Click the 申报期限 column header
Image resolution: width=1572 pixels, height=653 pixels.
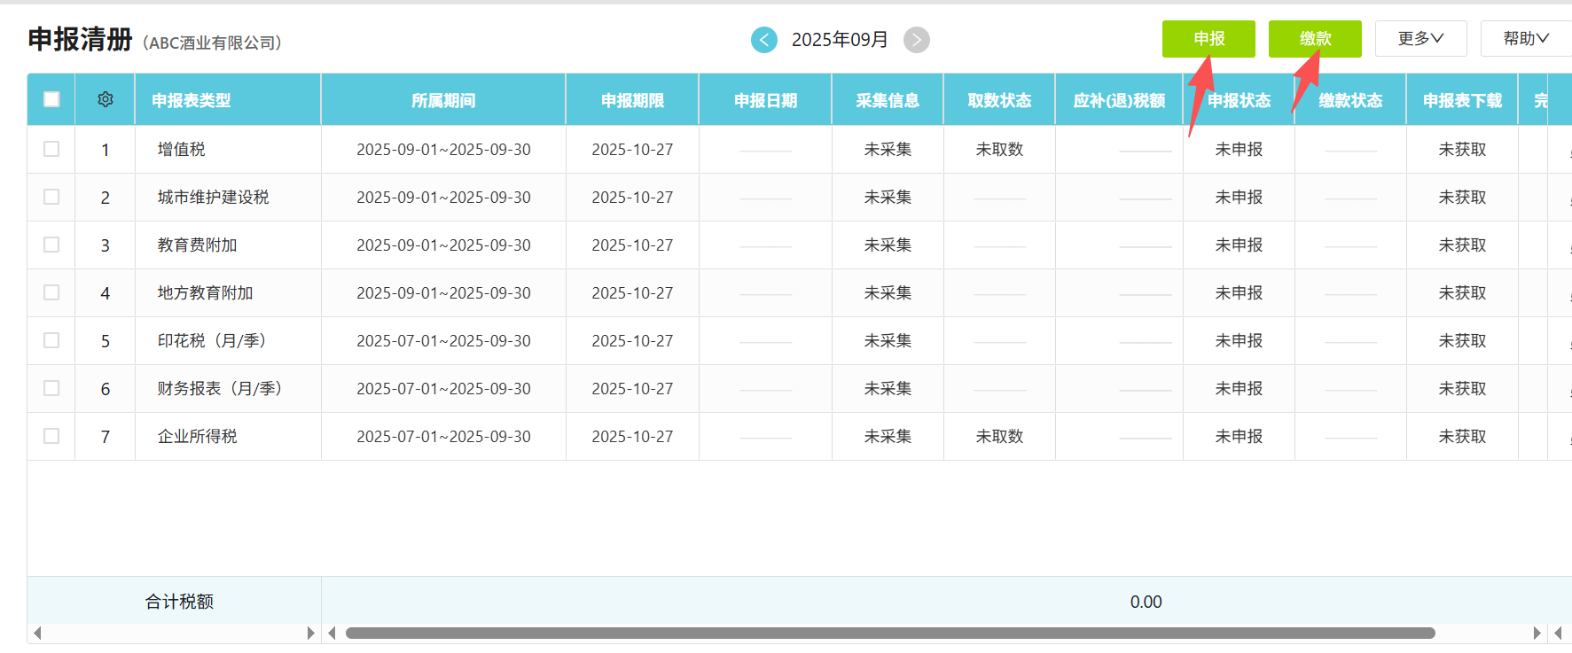tap(632, 100)
